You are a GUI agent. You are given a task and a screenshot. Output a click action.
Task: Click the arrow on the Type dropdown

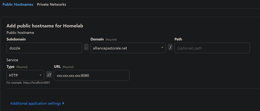[40, 75]
